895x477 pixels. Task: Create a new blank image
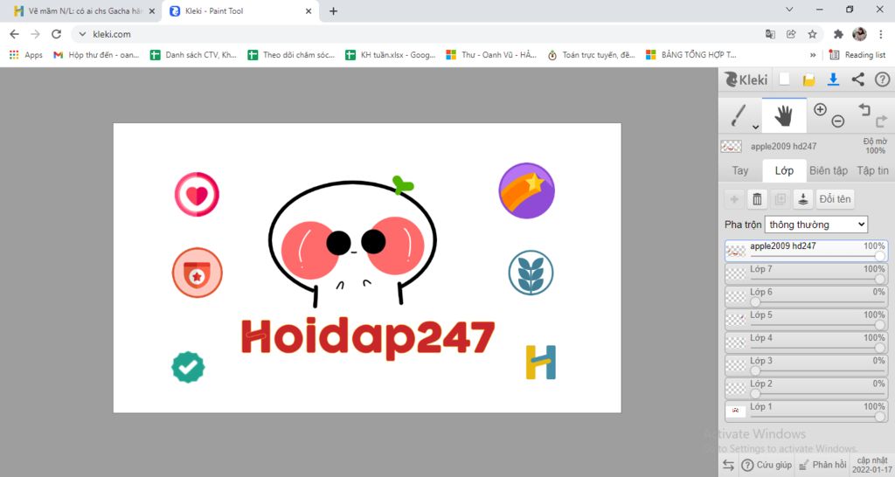coord(785,79)
